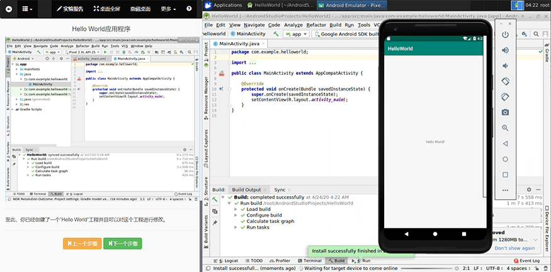551x272 pixels.
Task: Open Project tool window side tab
Action: click(x=207, y=55)
